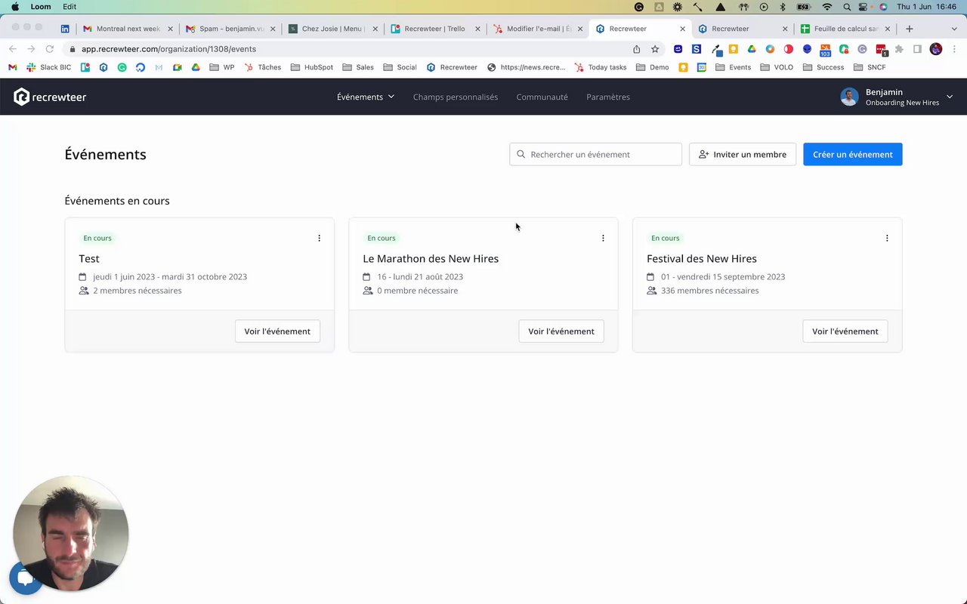Viewport: 967px width, 604px height.
Task: Click the macOS Spotlight search icon
Action: click(847, 7)
